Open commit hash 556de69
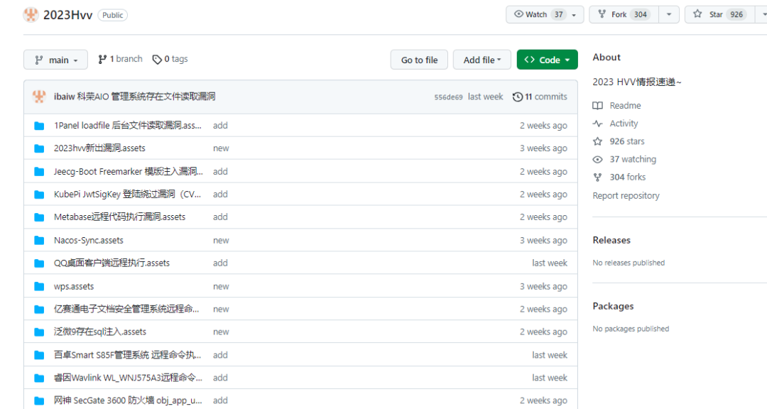This screenshot has width=767, height=409. pyautogui.click(x=448, y=97)
